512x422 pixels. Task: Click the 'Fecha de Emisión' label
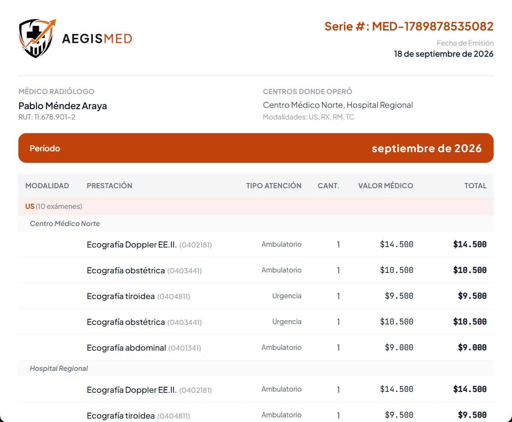465,43
